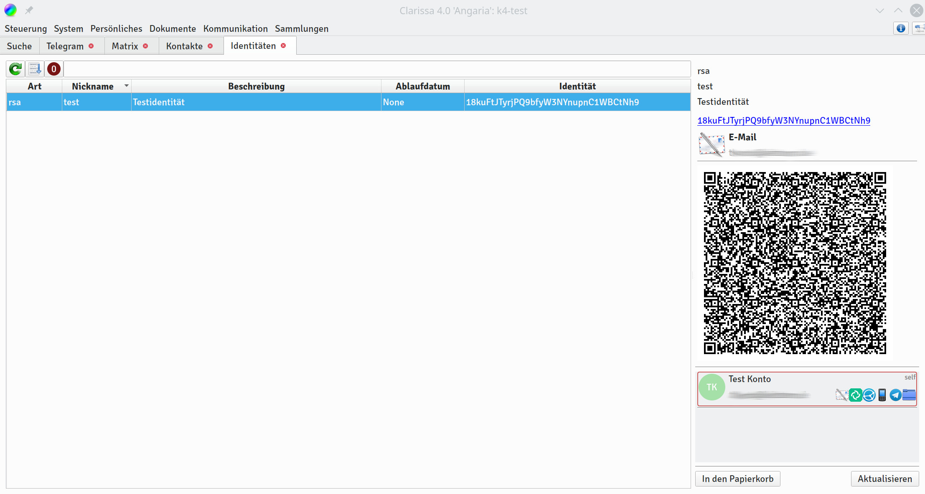This screenshot has width=925, height=494.
Task: Sort by the Ablaufdatum column header
Action: 423,86
